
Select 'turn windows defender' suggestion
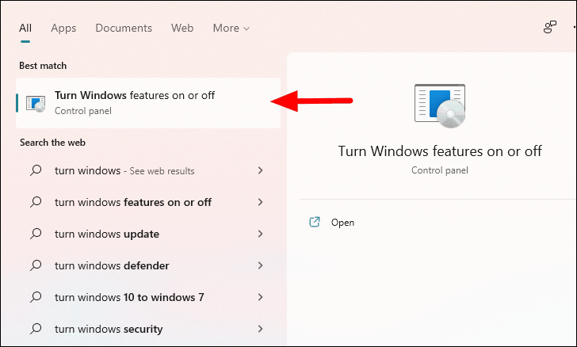pyautogui.click(x=147, y=265)
